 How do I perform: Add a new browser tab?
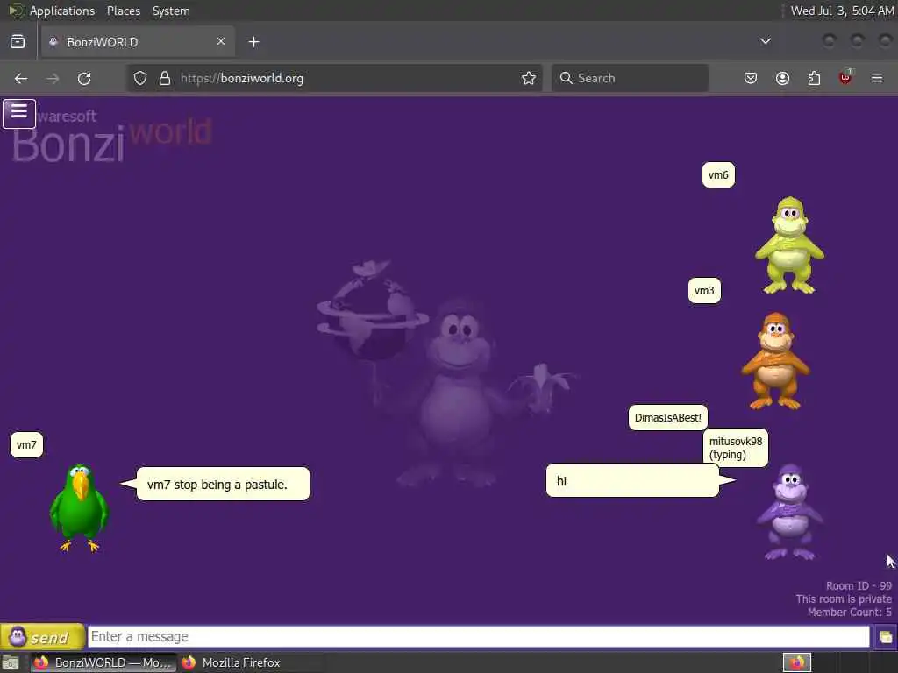tap(253, 42)
